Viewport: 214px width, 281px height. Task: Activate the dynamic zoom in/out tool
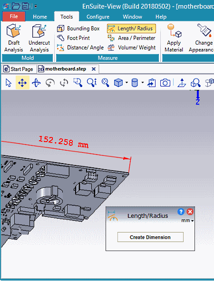coord(92,83)
